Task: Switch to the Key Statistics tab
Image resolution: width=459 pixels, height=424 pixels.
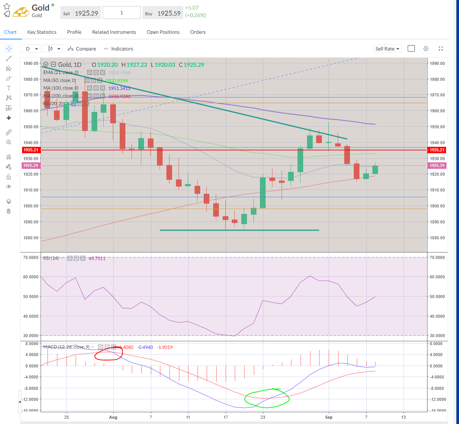Action: click(42, 32)
